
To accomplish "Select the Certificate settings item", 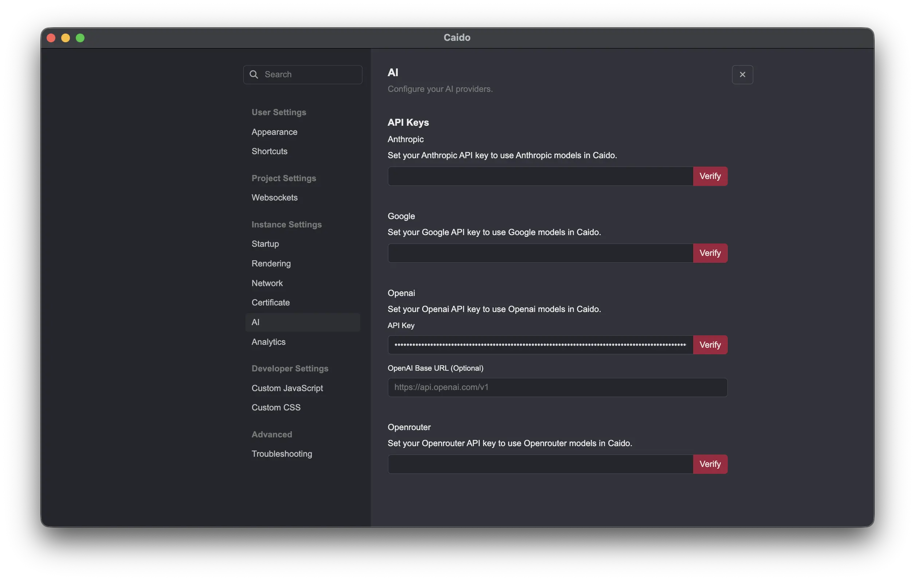I will pos(270,303).
